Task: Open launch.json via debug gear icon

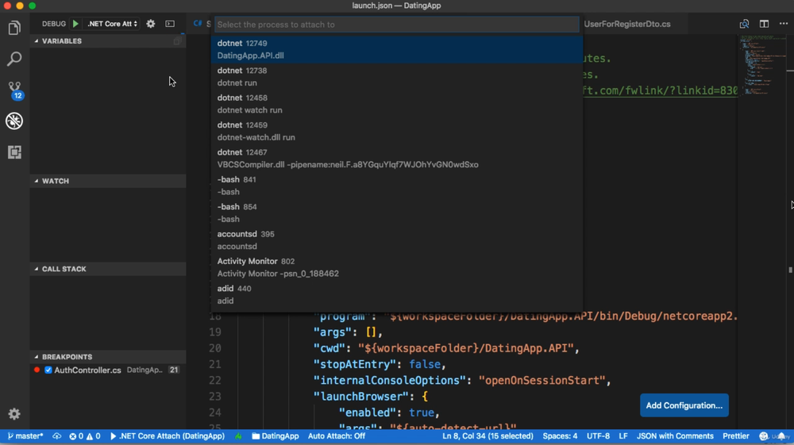Action: coord(150,24)
